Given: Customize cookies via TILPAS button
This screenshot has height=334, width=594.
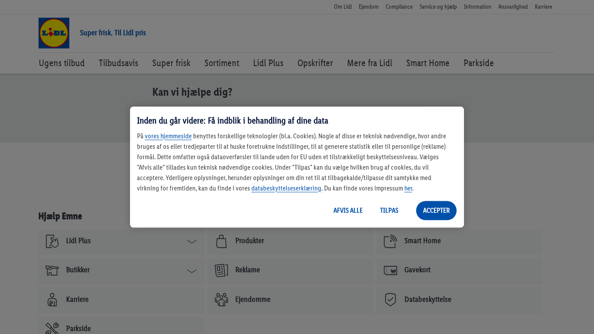Looking at the screenshot, I should point(389,210).
